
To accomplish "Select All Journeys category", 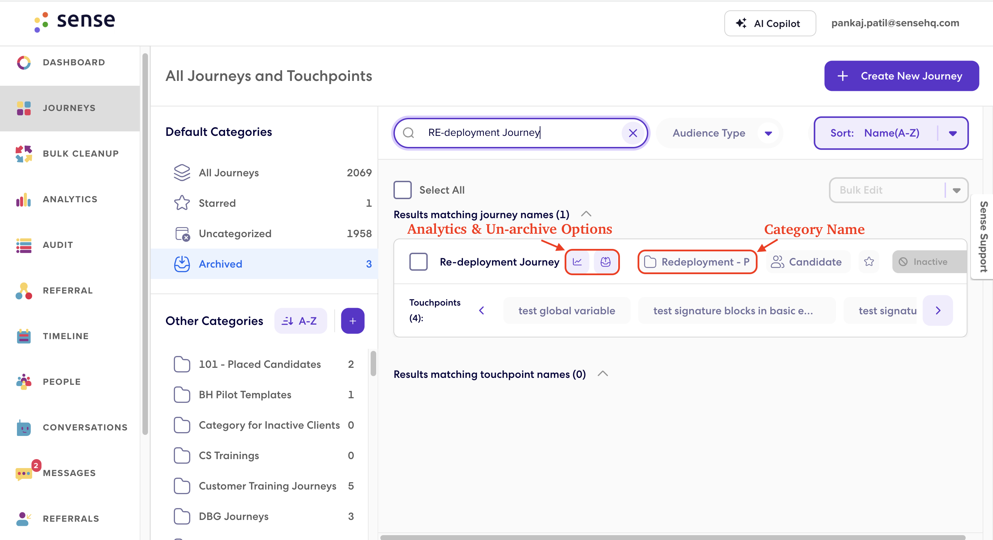I will pos(264,173).
